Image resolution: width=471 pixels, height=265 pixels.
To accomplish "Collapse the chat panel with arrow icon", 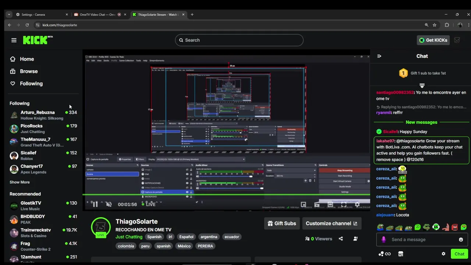I will point(379,56).
